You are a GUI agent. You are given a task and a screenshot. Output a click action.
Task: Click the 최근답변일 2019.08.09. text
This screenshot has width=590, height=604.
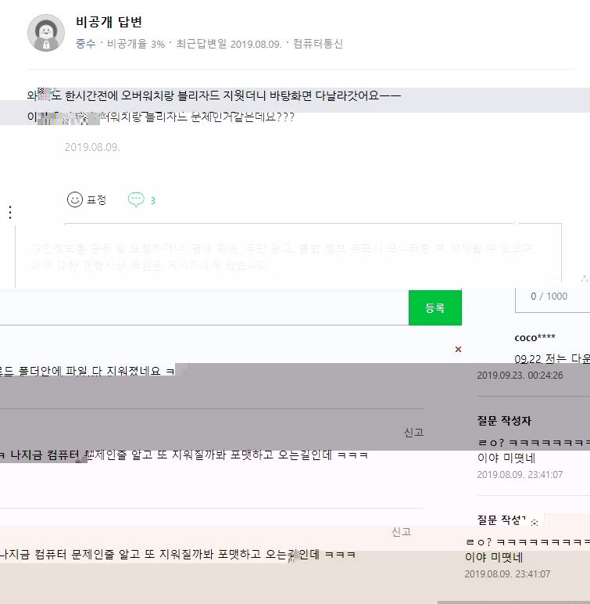pos(229,44)
